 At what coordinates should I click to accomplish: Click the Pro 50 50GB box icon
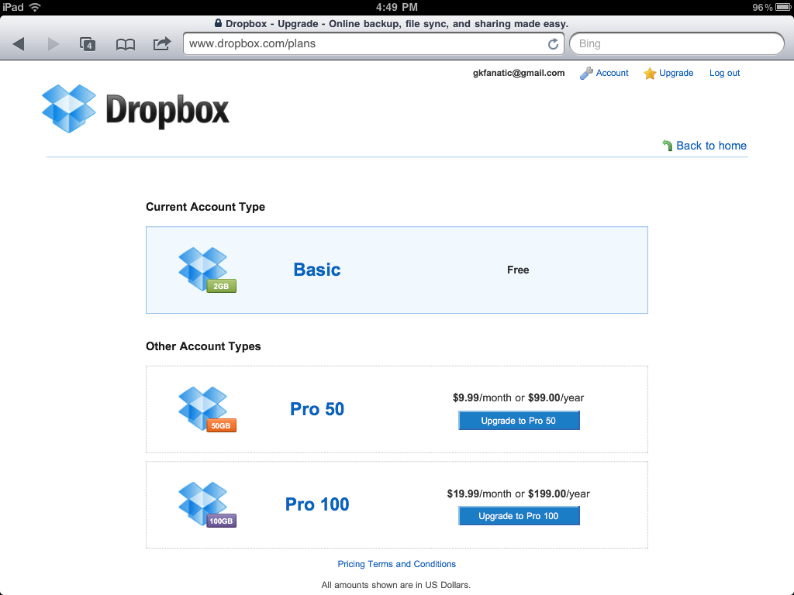[205, 408]
